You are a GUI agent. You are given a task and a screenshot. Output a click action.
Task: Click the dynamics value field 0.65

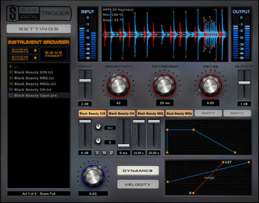(93, 194)
